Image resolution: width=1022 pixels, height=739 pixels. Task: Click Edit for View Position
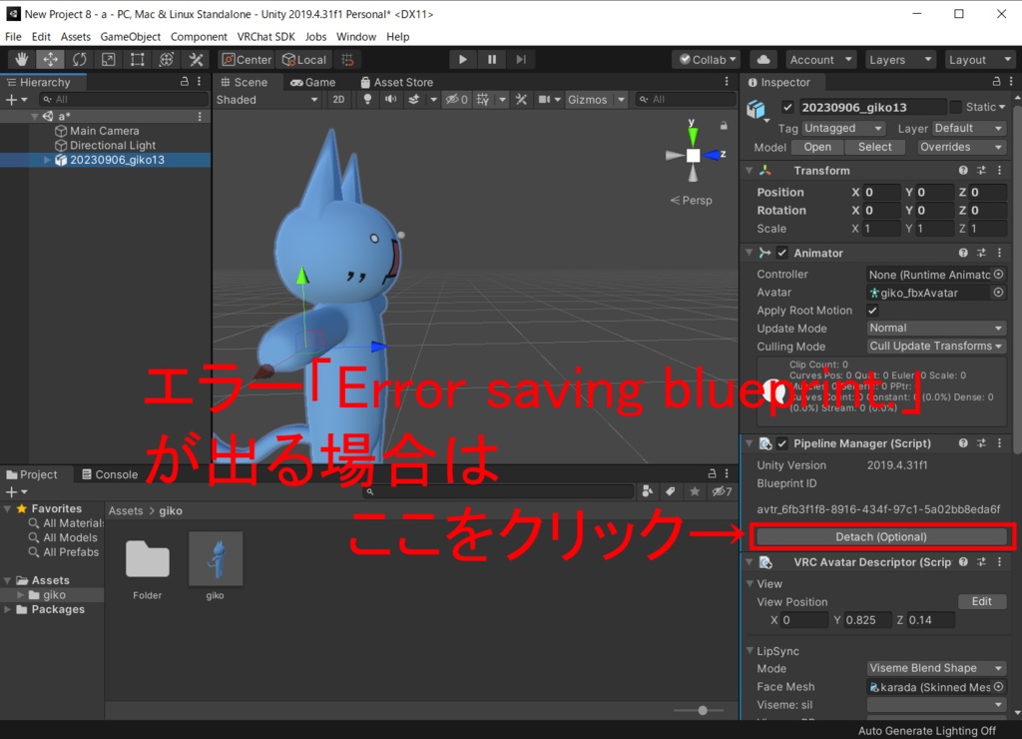tap(982, 601)
